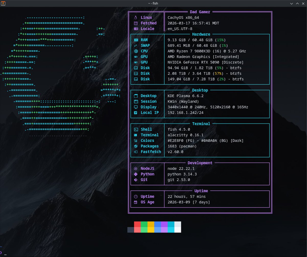
Task: Click the Disk icon on the 7.28 TiB row
Action: 136,79
